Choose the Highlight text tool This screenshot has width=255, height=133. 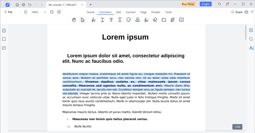click(93, 20)
